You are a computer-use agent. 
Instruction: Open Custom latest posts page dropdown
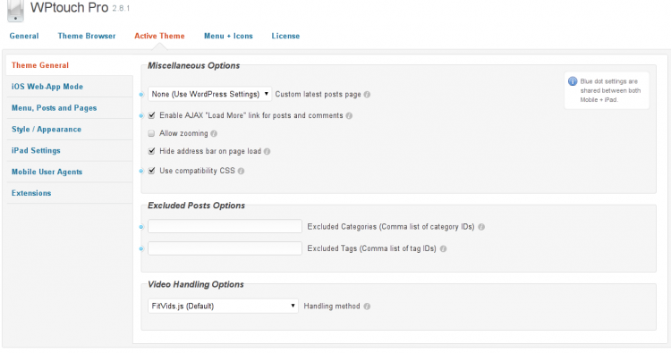click(209, 94)
